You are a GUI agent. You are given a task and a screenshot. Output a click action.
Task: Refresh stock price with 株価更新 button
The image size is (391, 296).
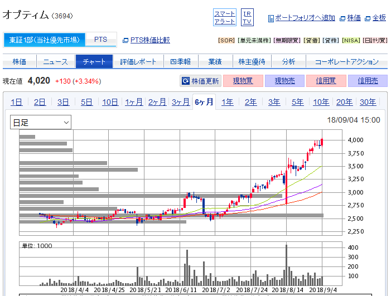(x=200, y=81)
